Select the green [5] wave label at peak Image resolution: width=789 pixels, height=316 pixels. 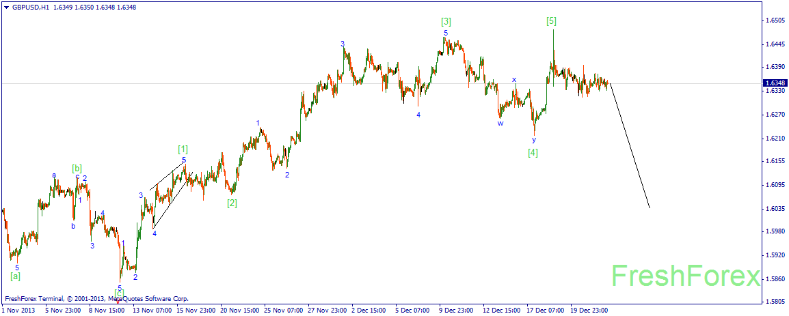552,20
